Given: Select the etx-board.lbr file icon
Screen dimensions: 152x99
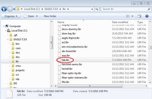Looking at the screenshot, I should 59,51.
